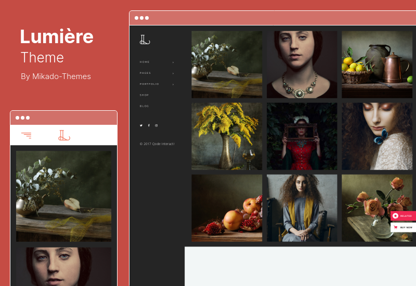Click the Buy Now label
The width and height of the screenshot is (416, 286).
pyautogui.click(x=406, y=228)
